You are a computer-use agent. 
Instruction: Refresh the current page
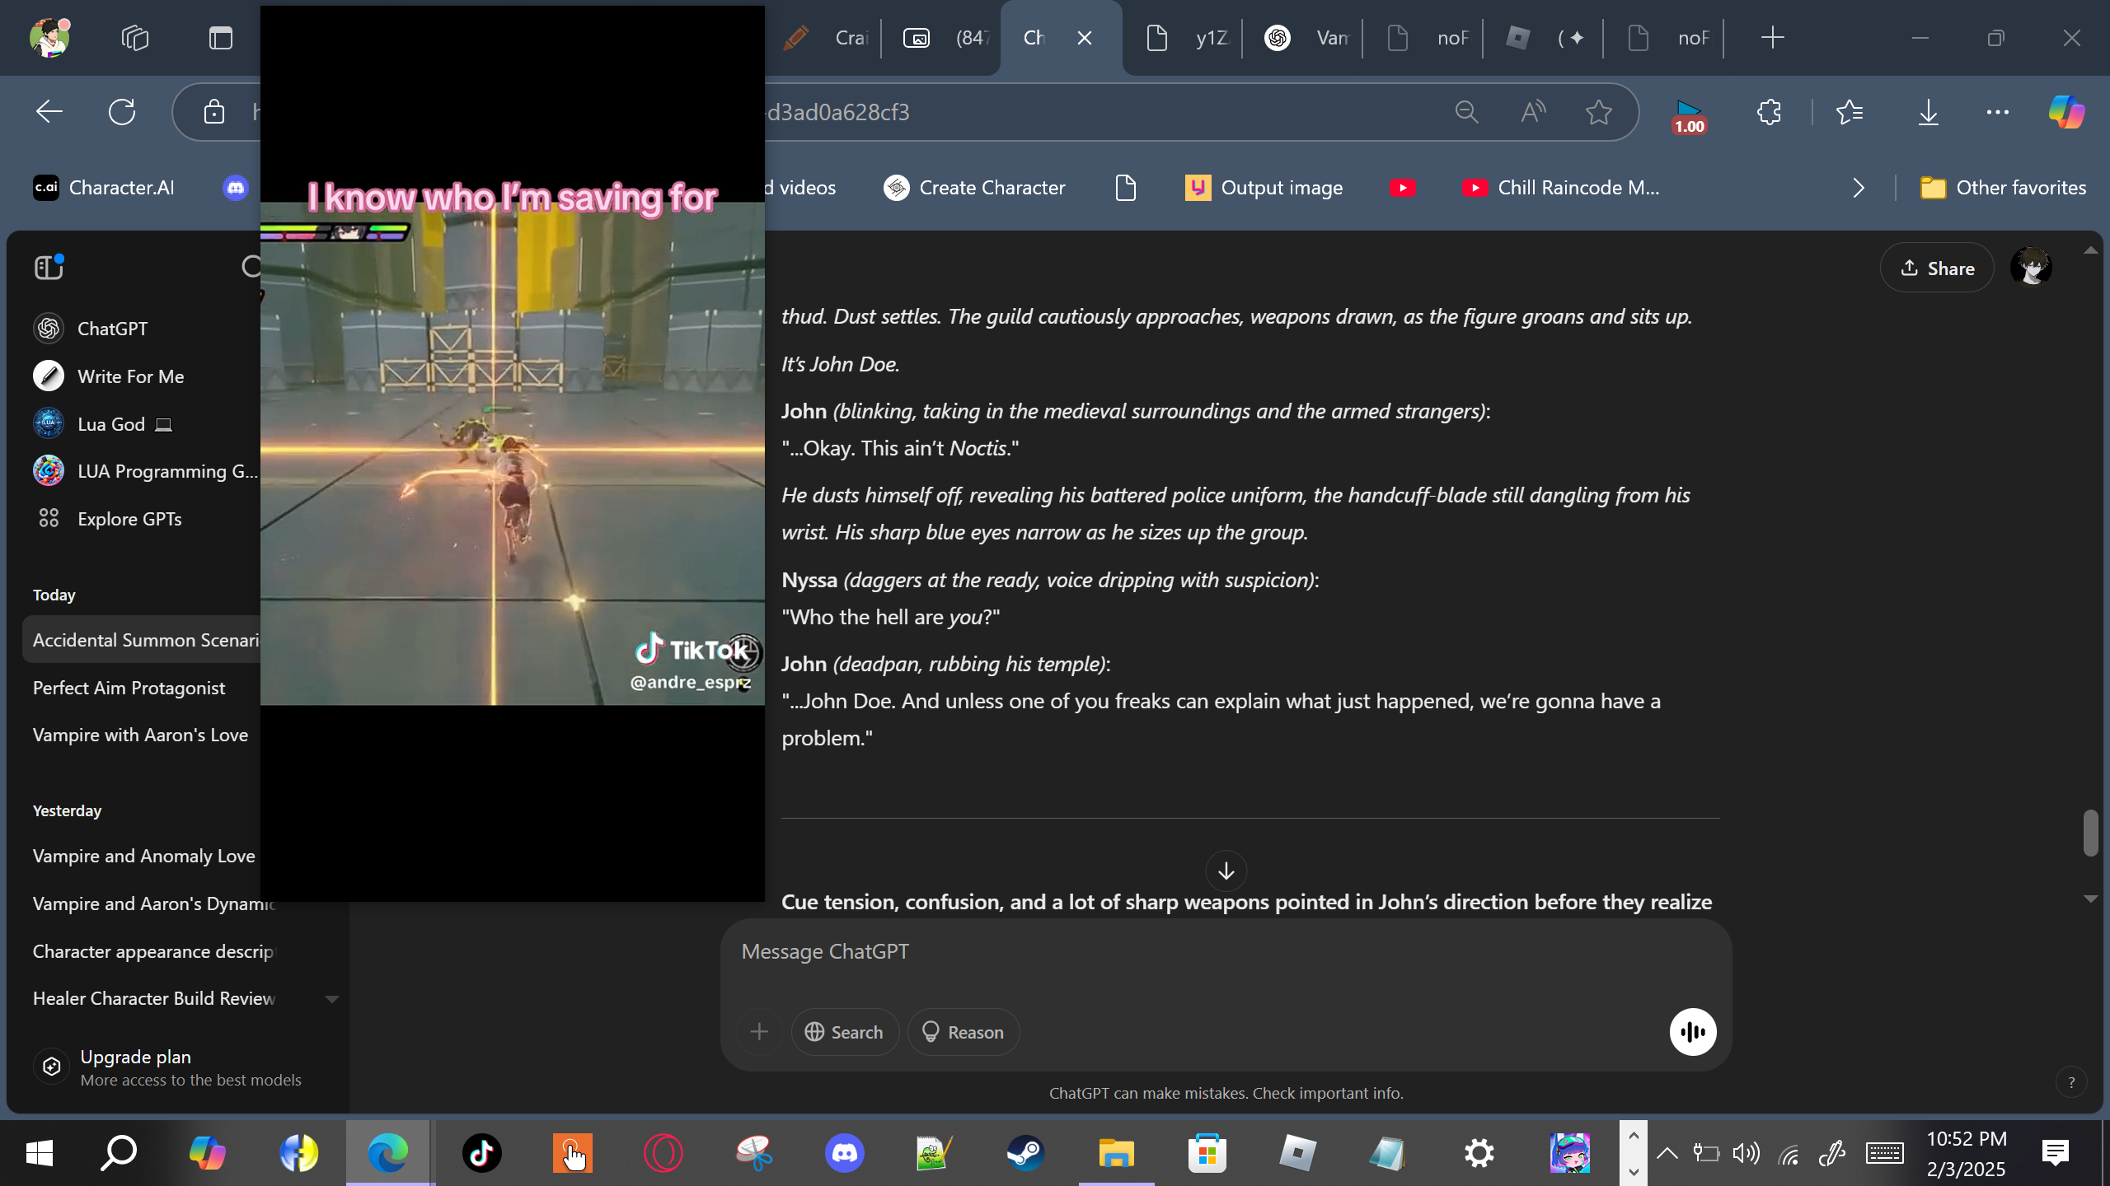pyautogui.click(x=122, y=112)
